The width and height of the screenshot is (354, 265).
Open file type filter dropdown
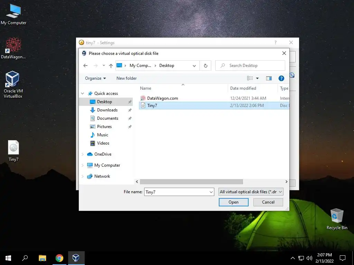[251, 192]
